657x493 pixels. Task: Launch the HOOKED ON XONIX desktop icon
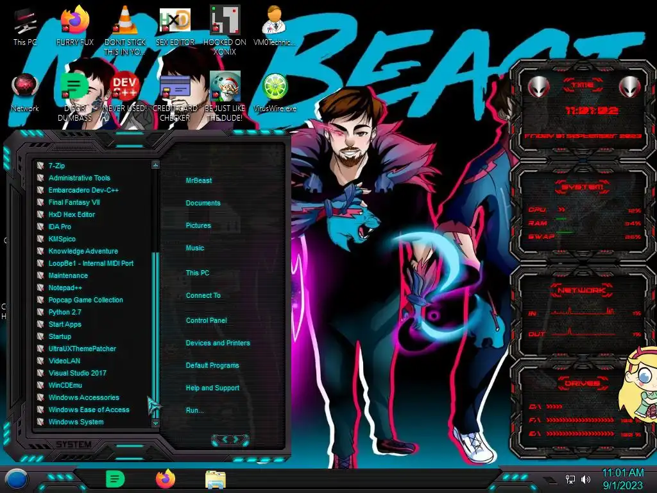click(x=225, y=30)
